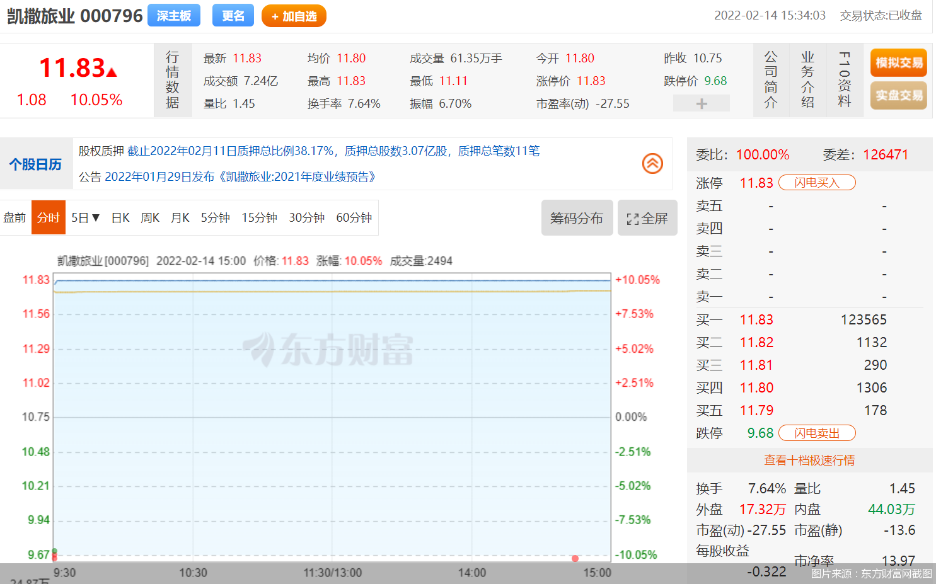Open the 2021年度业绩预告 announcement link
The image size is (936, 584).
[x=242, y=177]
